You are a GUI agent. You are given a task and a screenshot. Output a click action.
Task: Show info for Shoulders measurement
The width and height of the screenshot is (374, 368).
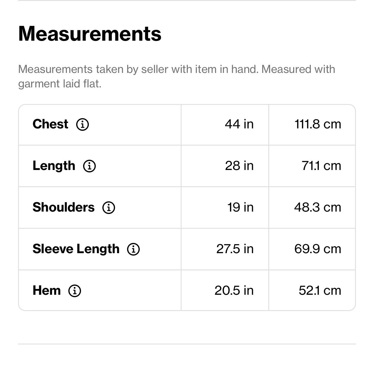109,207
